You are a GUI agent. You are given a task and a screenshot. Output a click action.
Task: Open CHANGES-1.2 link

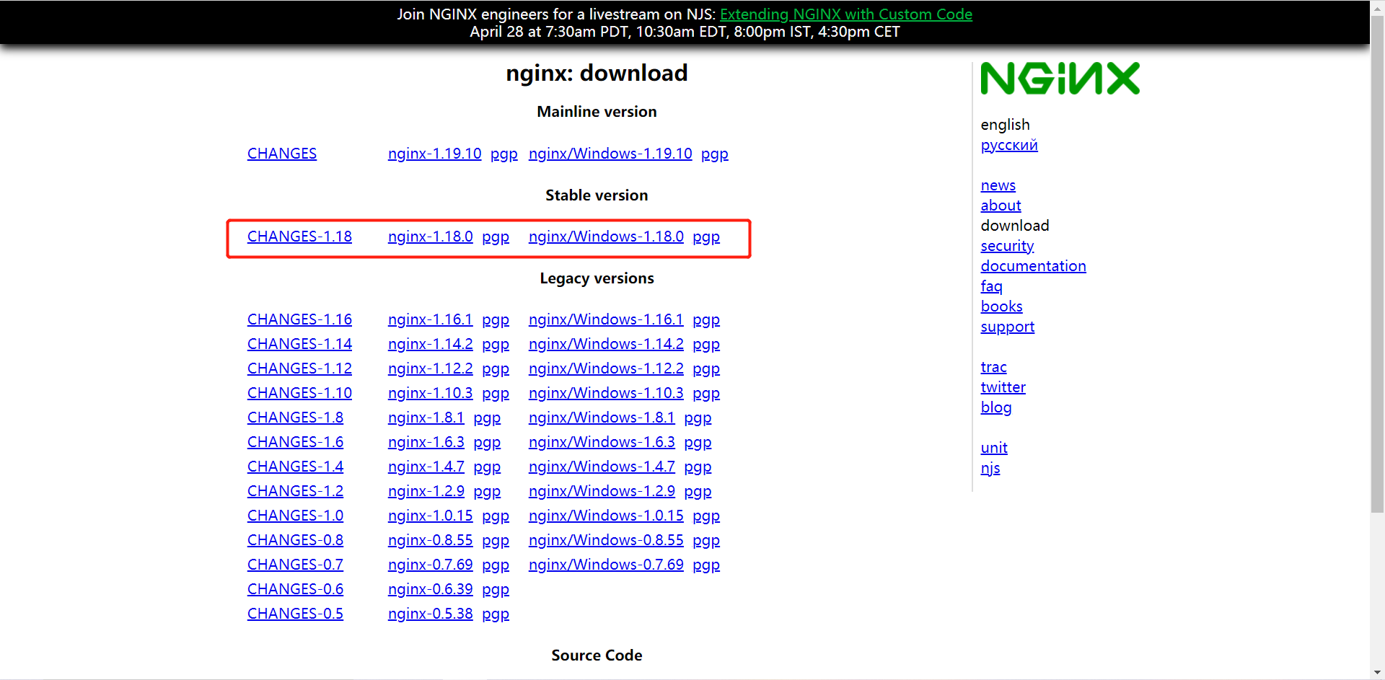click(295, 491)
